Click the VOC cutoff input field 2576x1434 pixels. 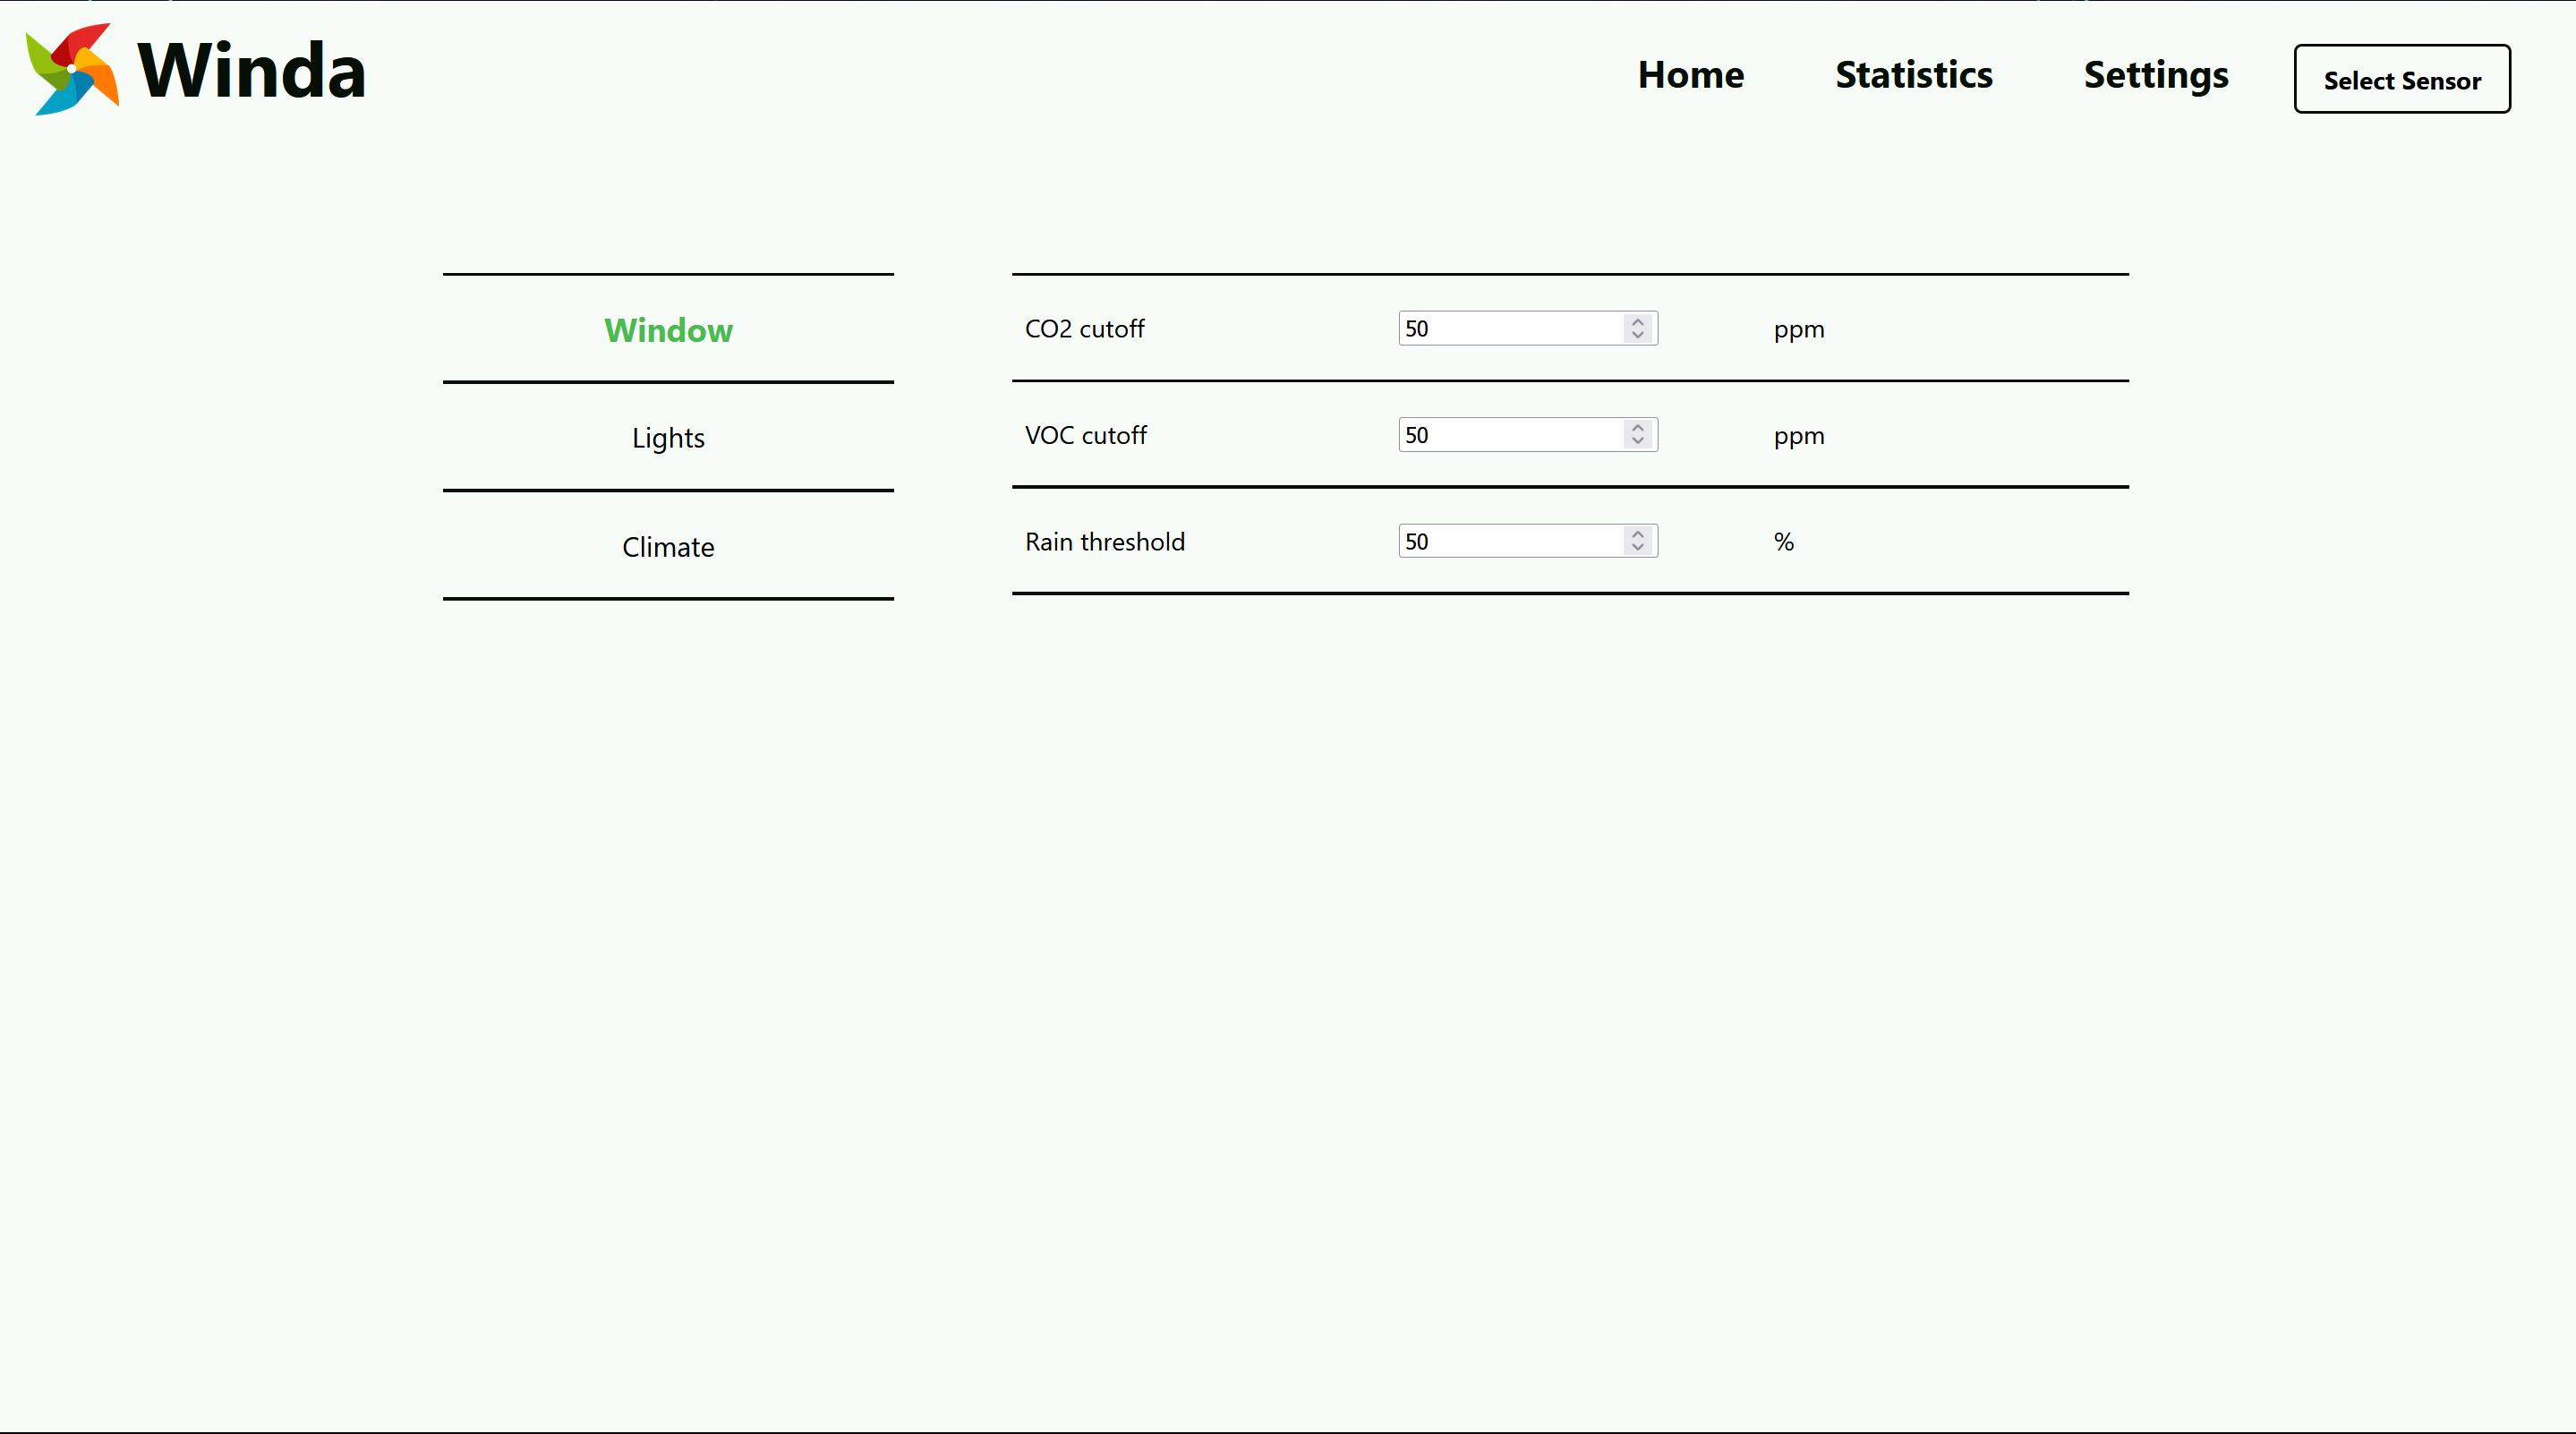click(x=1508, y=435)
